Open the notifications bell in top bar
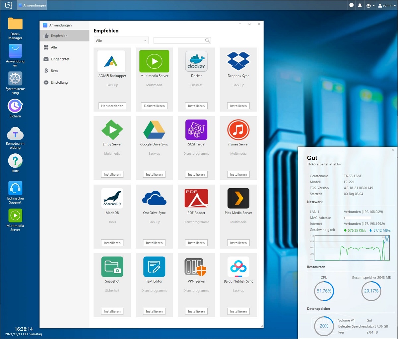 click(x=360, y=5)
